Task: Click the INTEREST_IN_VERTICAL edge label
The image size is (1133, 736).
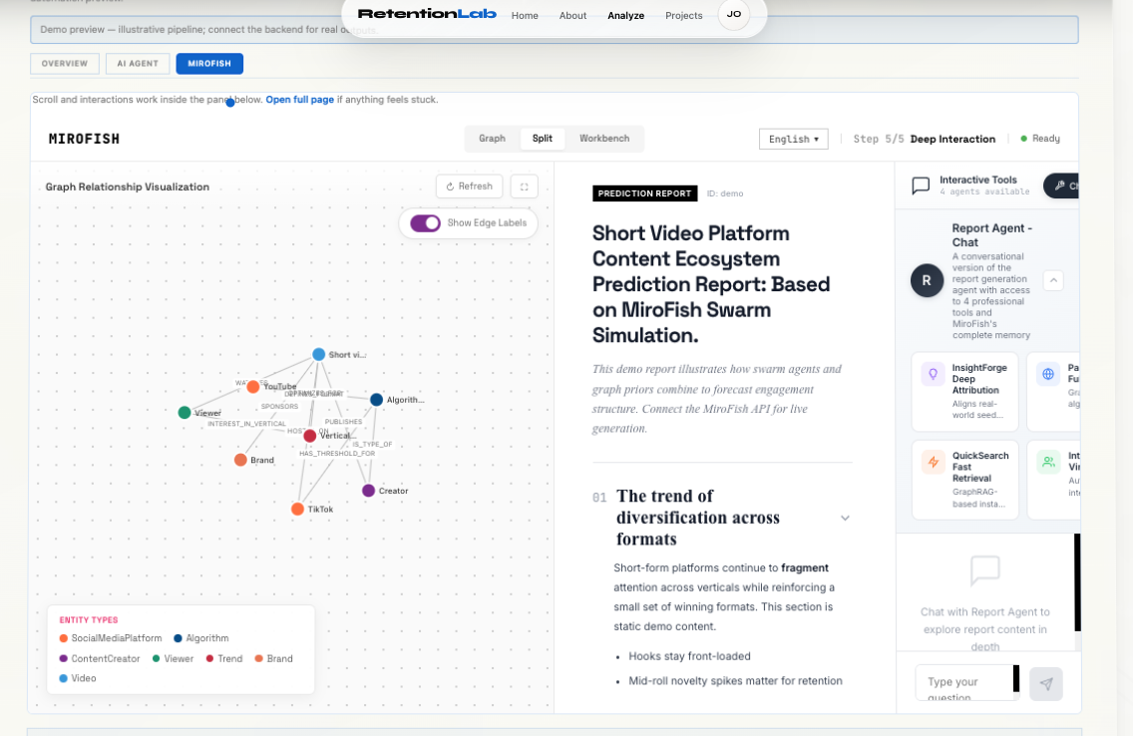Action: tap(246, 423)
